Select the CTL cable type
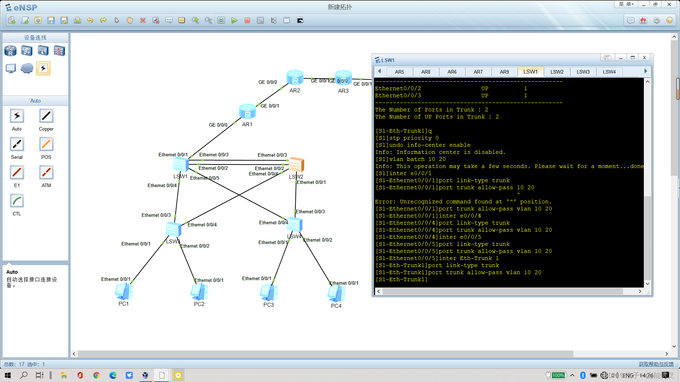Viewport: 680px width, 382px height. pos(17,201)
